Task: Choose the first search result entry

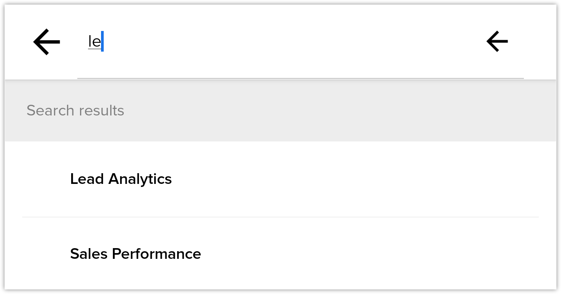Action: (121, 179)
